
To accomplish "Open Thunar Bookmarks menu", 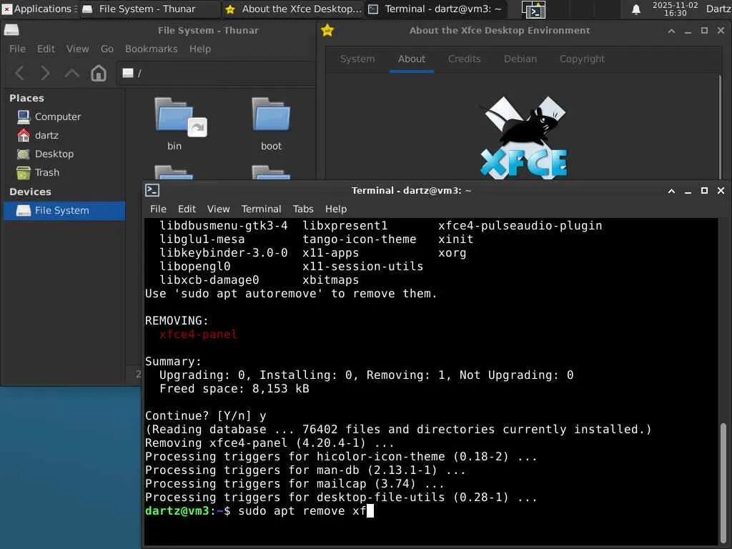I will pos(152,49).
